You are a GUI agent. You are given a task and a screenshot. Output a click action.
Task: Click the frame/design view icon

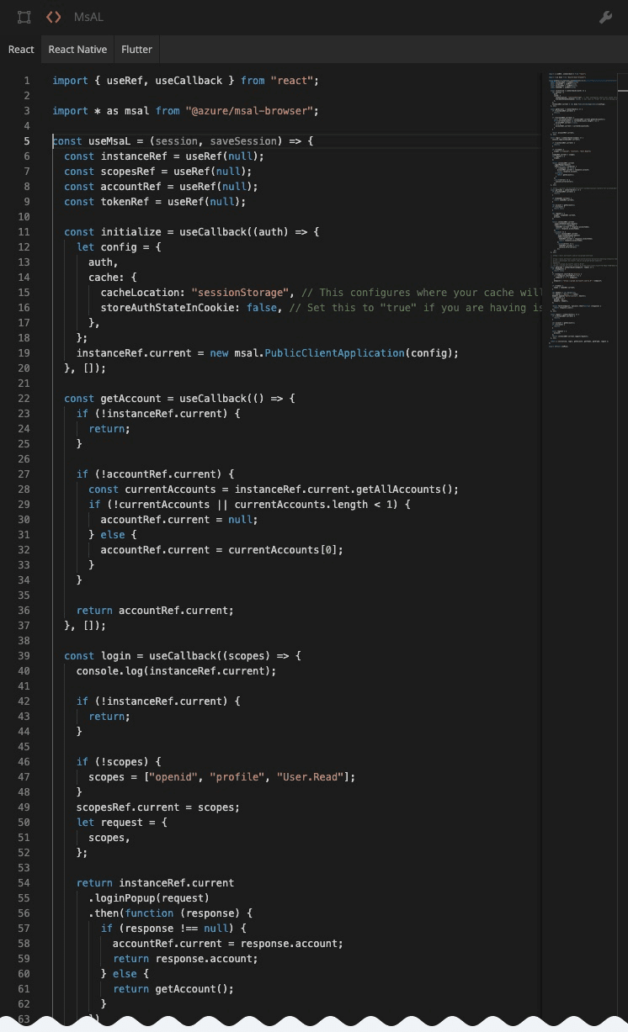coord(24,17)
